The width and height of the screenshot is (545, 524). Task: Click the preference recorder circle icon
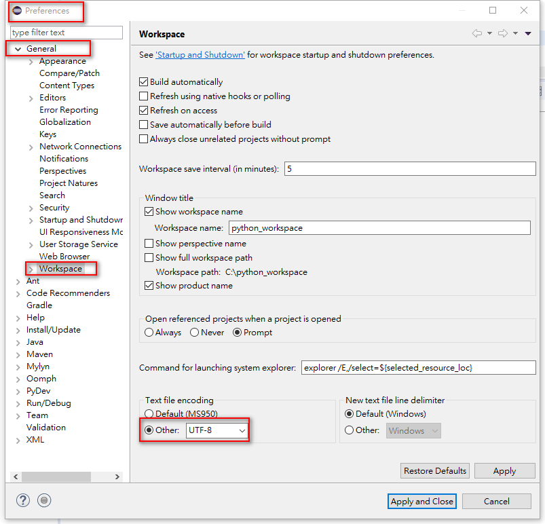pyautogui.click(x=44, y=500)
